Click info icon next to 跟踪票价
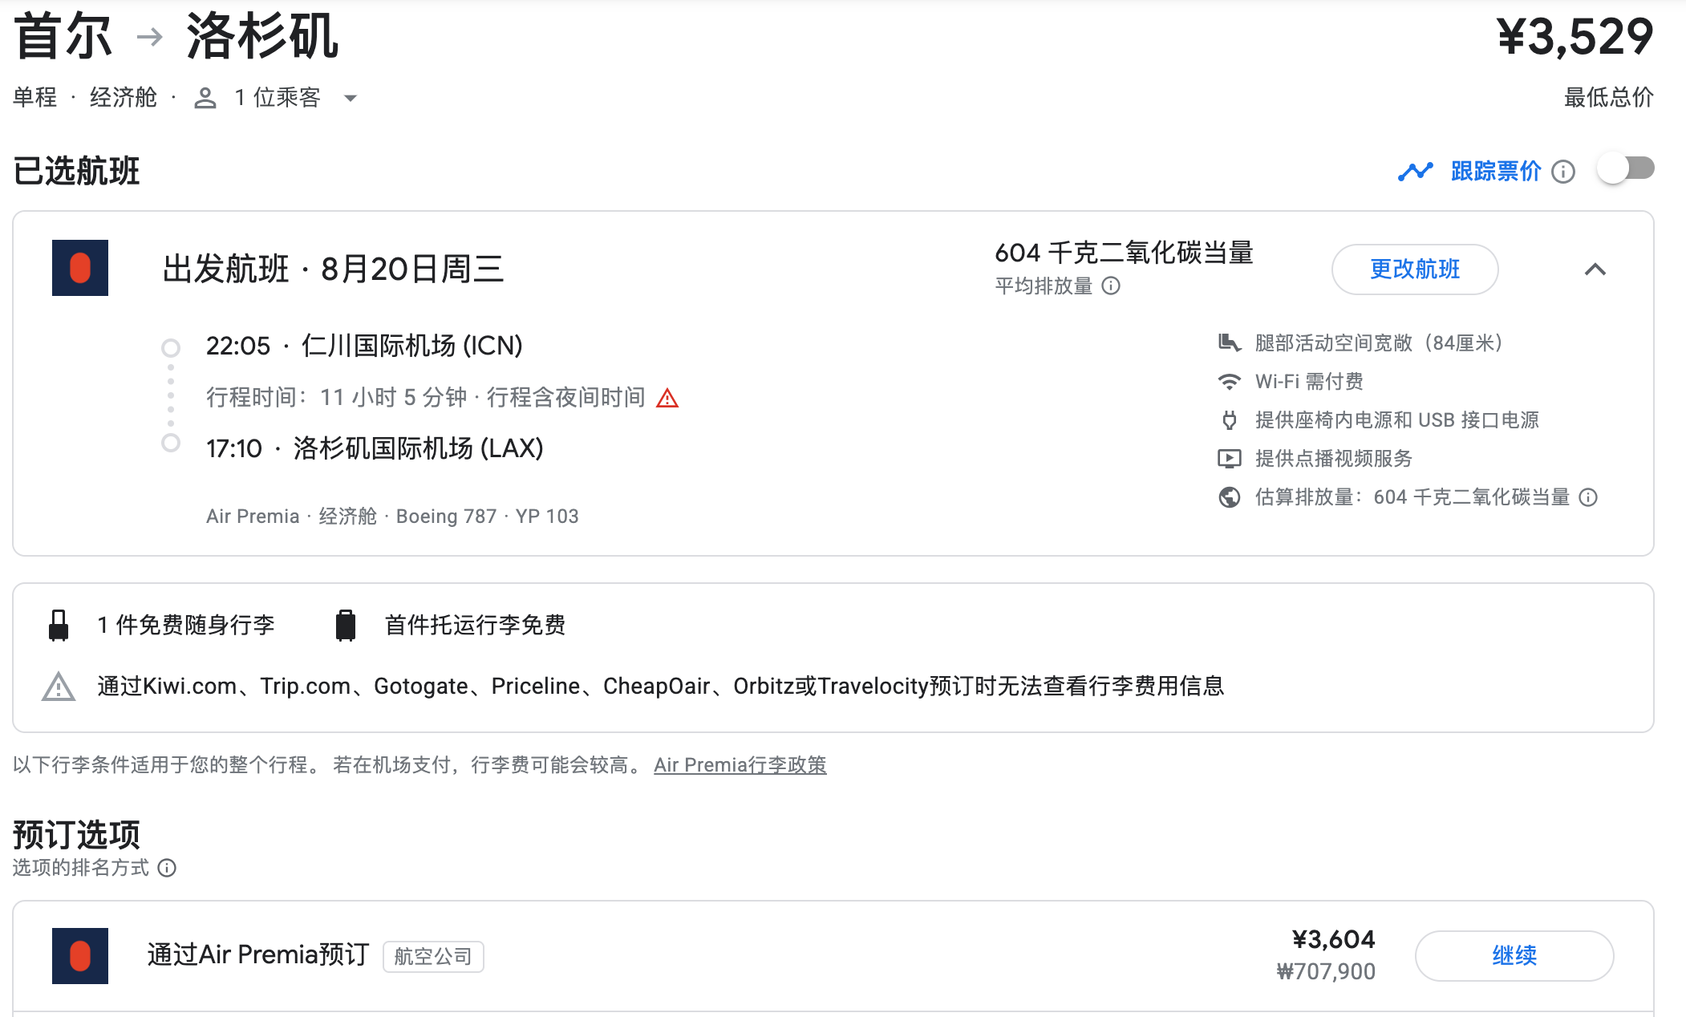This screenshot has width=1686, height=1017. click(1562, 172)
